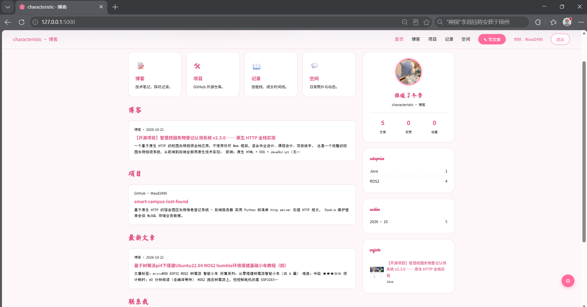Click the characteristic · 博客 site logo

coord(35,39)
